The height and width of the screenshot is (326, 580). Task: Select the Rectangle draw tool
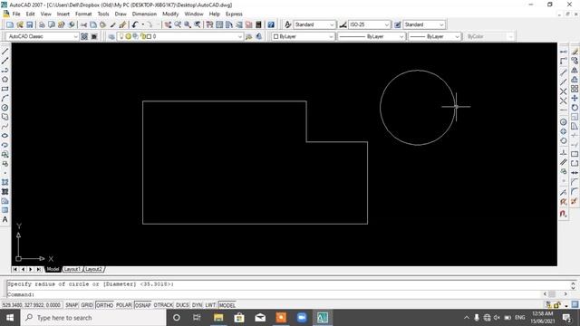click(5, 89)
